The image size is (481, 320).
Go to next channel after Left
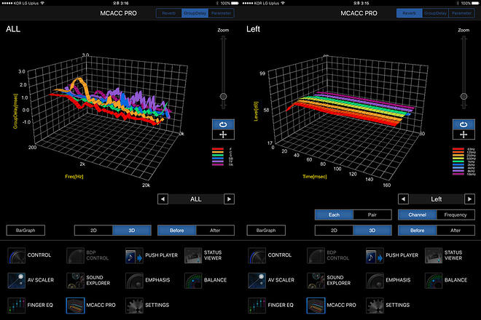click(469, 199)
